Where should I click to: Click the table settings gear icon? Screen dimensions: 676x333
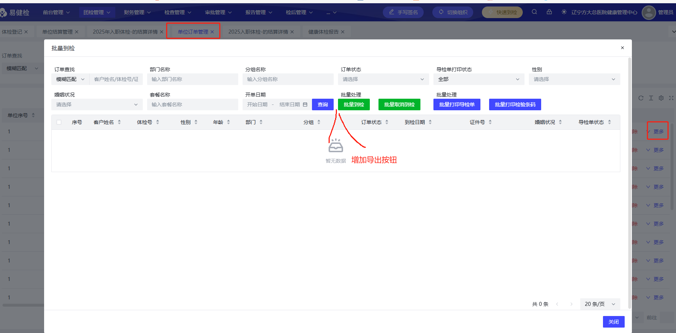[x=661, y=98]
